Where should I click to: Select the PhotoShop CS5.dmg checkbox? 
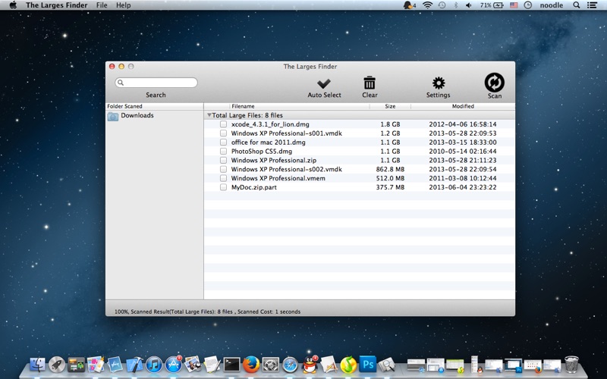click(223, 151)
